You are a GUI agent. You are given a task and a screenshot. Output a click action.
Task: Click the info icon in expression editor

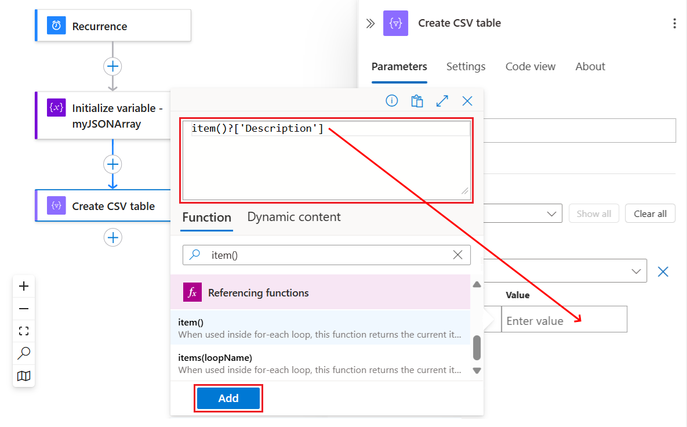pyautogui.click(x=392, y=101)
